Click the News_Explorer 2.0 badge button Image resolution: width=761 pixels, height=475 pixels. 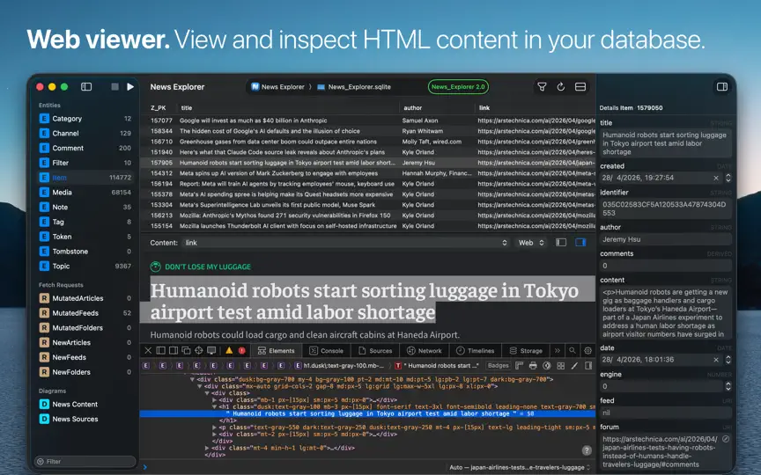click(x=458, y=87)
